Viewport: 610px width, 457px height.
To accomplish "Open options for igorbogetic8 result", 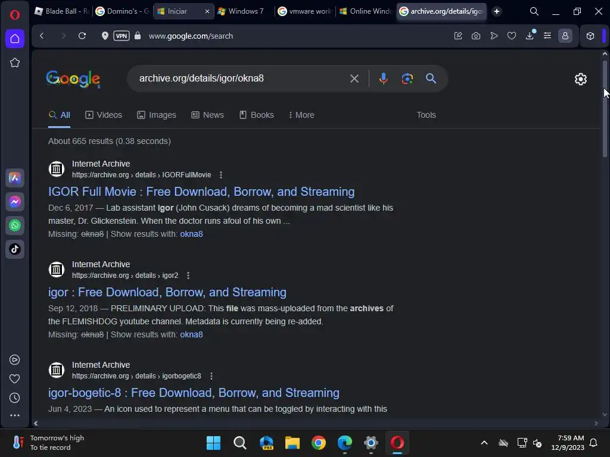I will coord(211,376).
